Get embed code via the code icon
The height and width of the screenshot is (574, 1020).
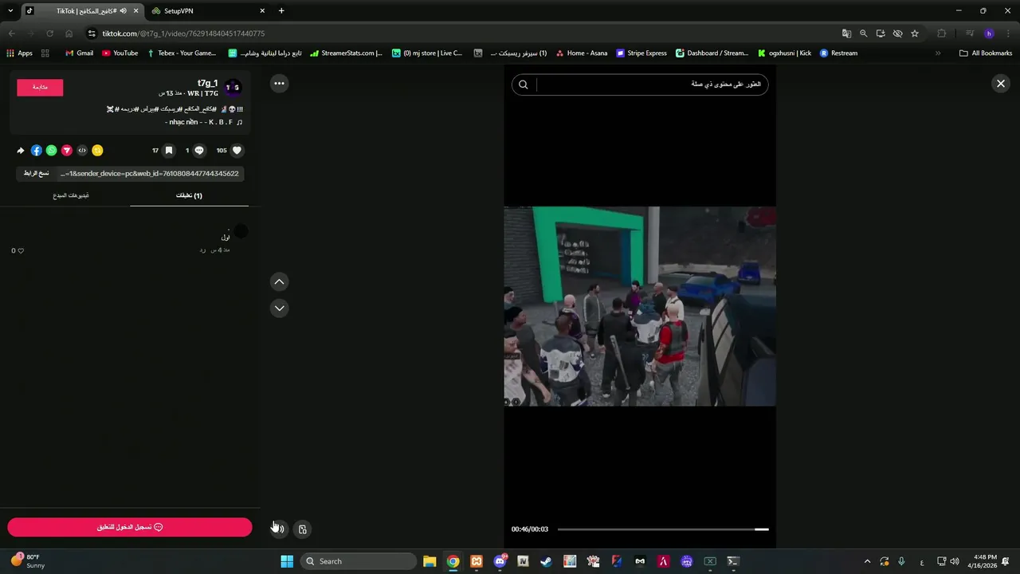[x=82, y=150]
